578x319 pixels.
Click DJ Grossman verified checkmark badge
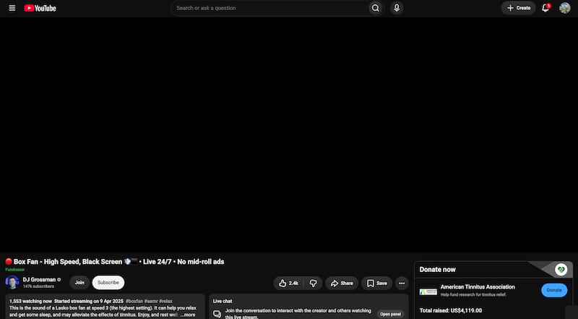[59, 279]
